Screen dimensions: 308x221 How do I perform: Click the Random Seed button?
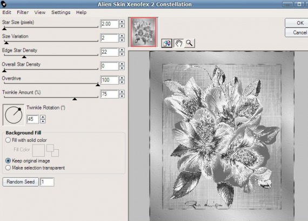tap(21, 182)
